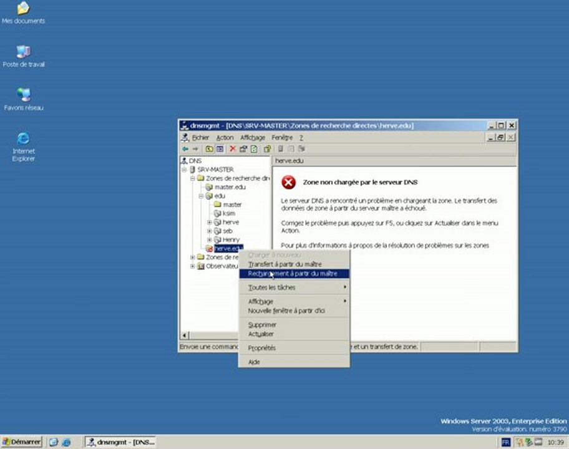Select the herve delegation under edu
This screenshot has height=449, width=569.
point(230,222)
